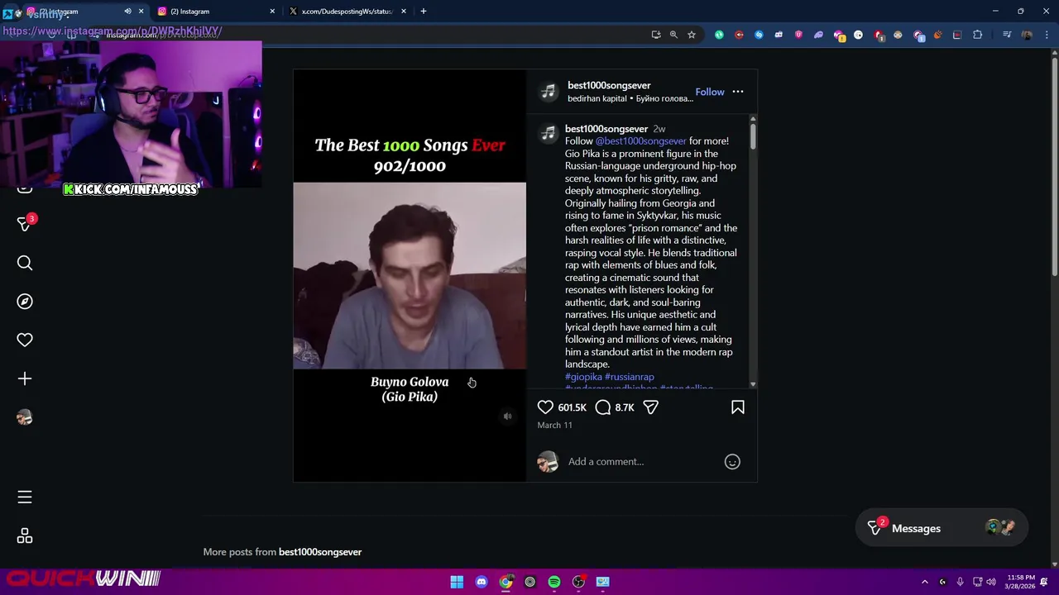The width and height of the screenshot is (1059, 595).
Task: Open the #russianrap hashtag
Action: click(630, 377)
